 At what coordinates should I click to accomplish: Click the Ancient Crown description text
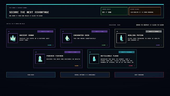tap(34, 39)
